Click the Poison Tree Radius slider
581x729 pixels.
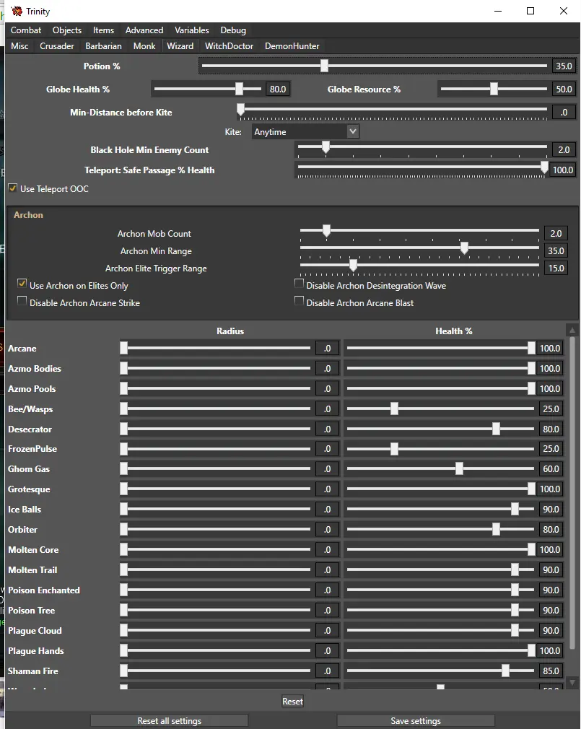215,610
